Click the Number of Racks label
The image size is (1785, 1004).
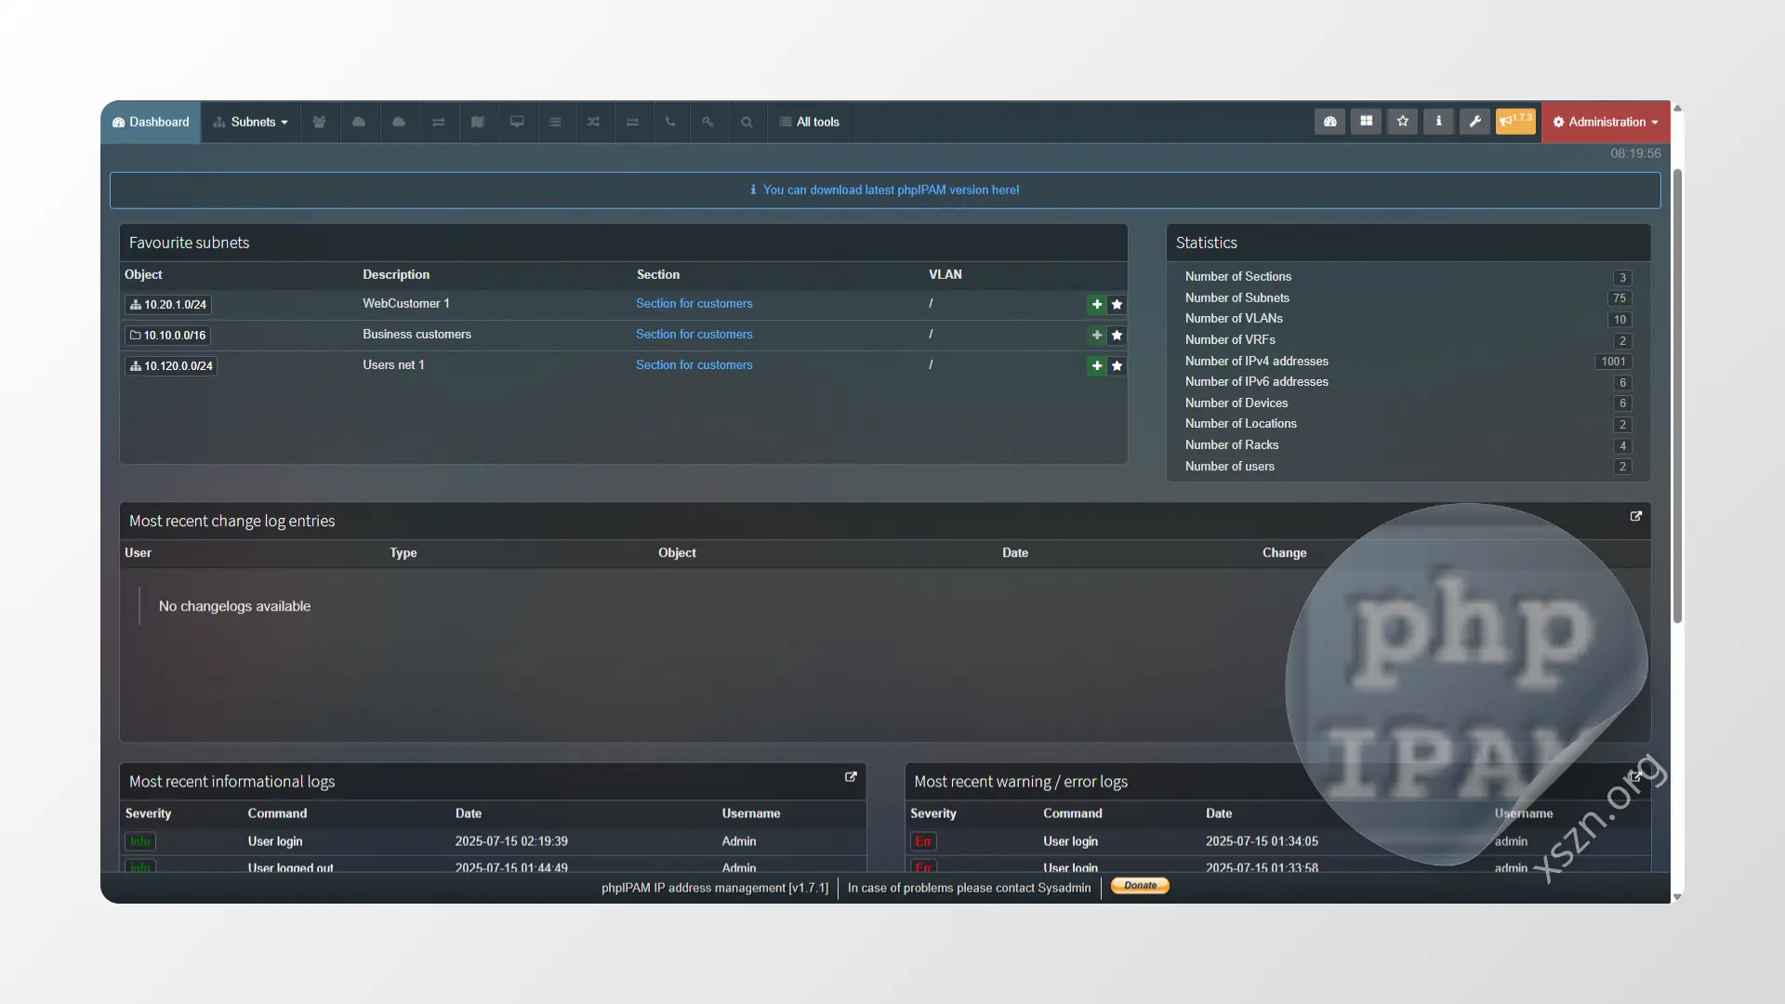[1232, 444]
